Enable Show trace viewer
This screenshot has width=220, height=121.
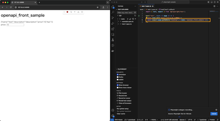coord(118,88)
